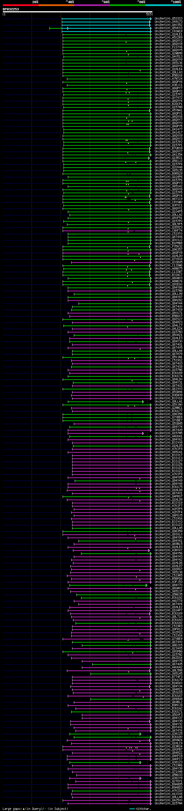Screen dimensions: 184x811
Task: Select the UniRef100_Q1HLE4 label
Action: point(168,69)
